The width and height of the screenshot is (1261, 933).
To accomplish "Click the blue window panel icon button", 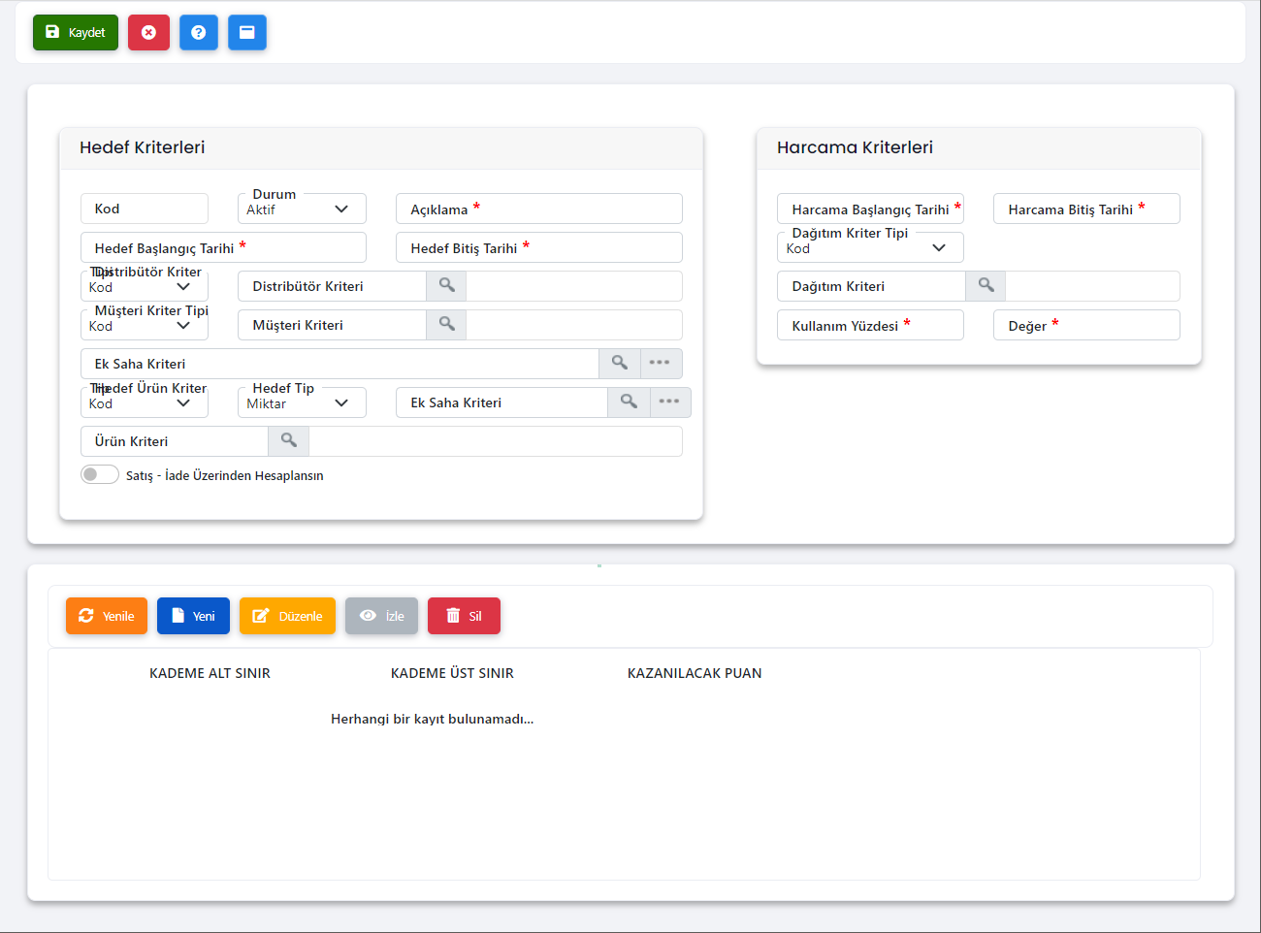I will [247, 32].
